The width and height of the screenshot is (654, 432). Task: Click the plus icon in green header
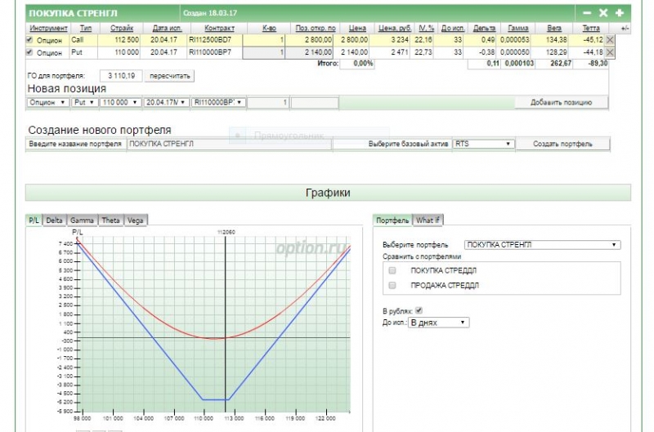click(619, 13)
